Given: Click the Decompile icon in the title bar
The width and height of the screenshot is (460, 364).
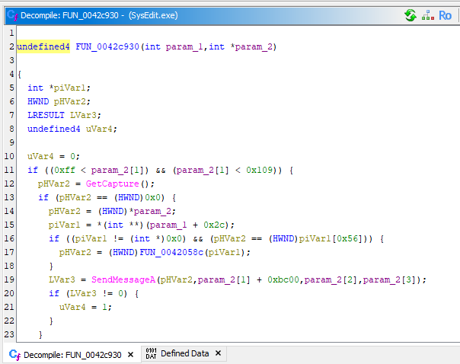Looking at the screenshot, I should tap(11, 14).
